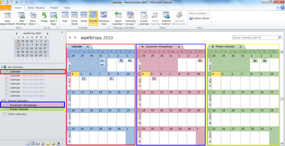Click the calendar vertical scrollbar thumb
This screenshot has width=285, height=146.
282,99
